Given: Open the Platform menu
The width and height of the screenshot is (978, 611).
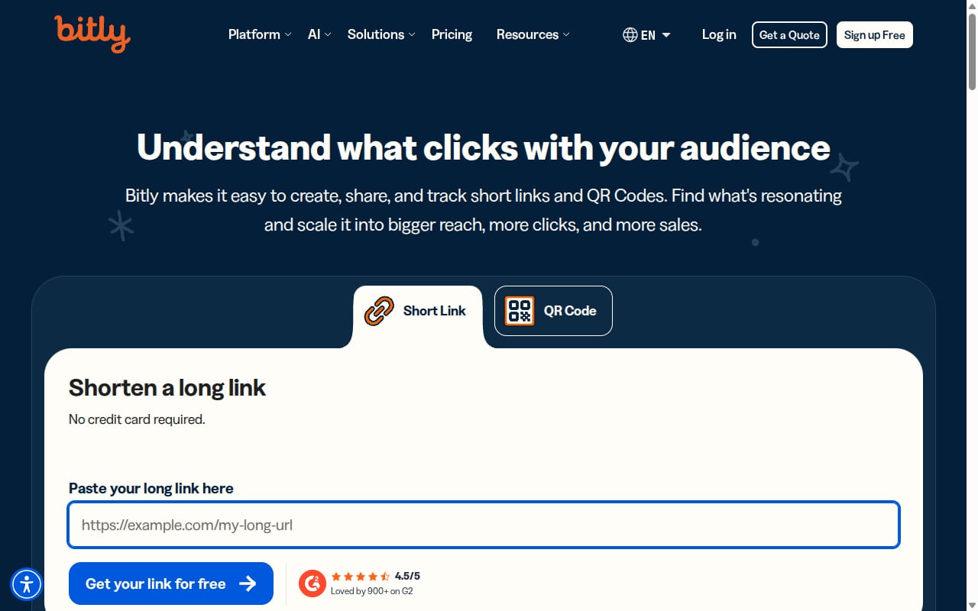Looking at the screenshot, I should coord(260,34).
